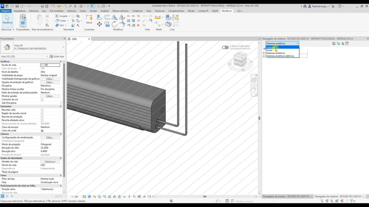
Task: Select the Offset tool
Action: pos(107,17)
